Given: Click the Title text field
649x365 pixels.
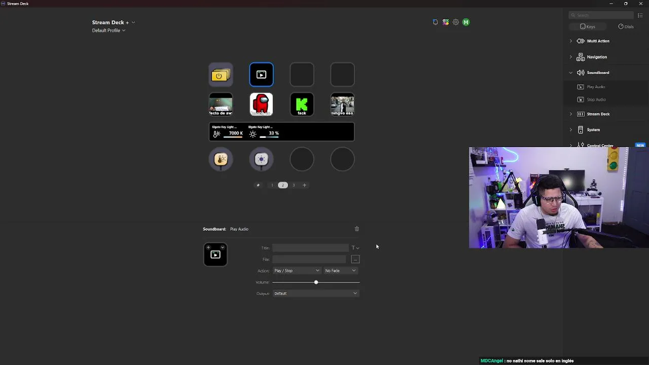Looking at the screenshot, I should point(310,248).
